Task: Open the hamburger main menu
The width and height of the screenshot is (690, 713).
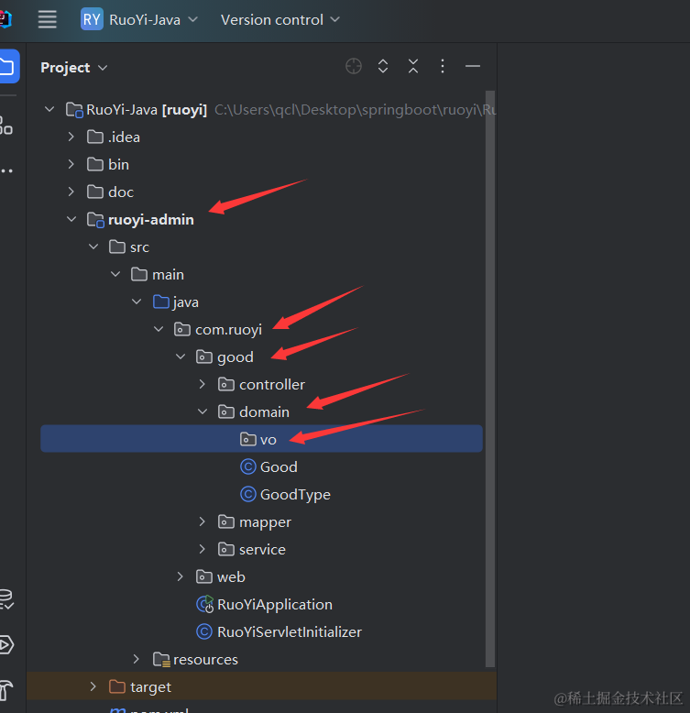Action: [x=47, y=19]
